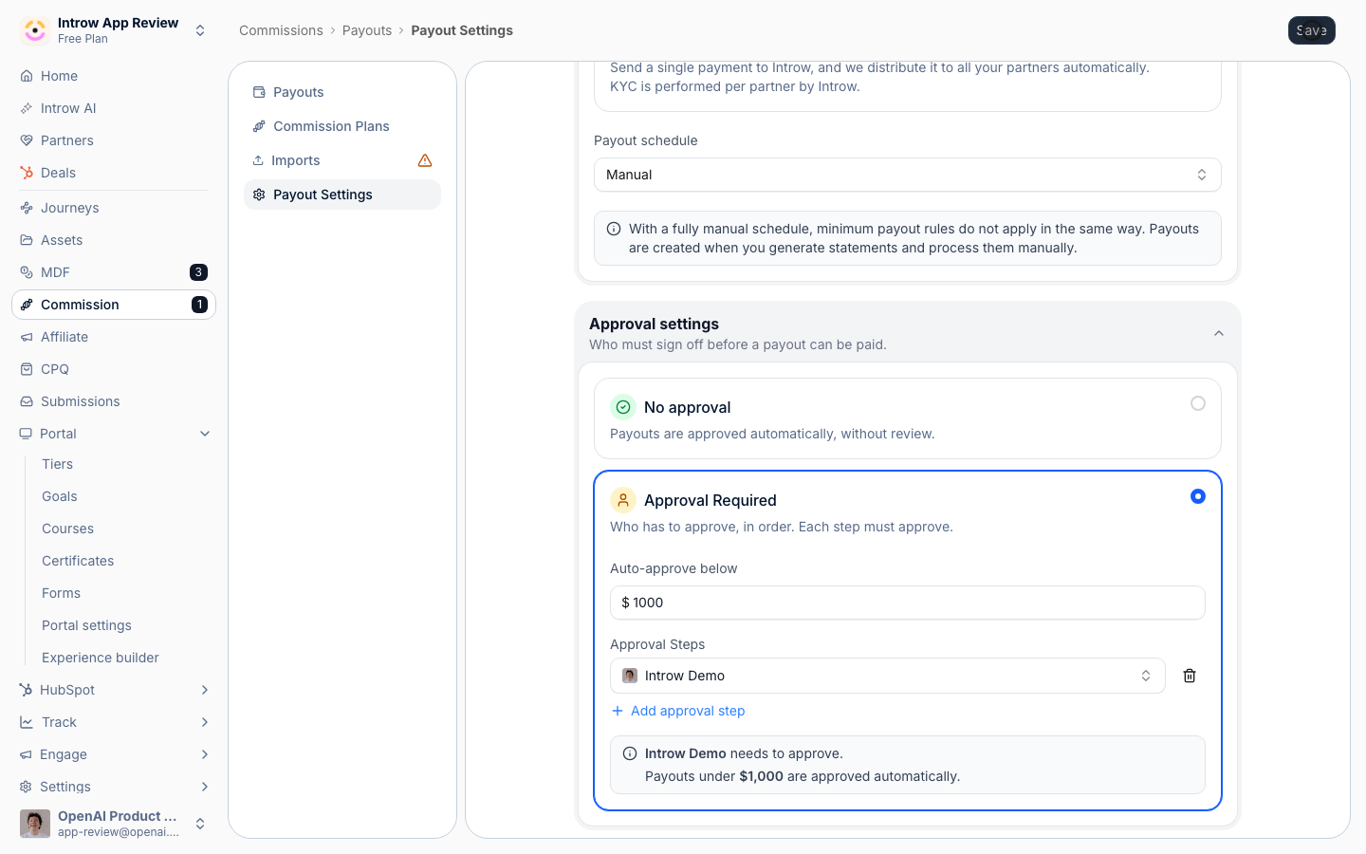
Task: Expand the Settings sidebar group
Action: 205,787
